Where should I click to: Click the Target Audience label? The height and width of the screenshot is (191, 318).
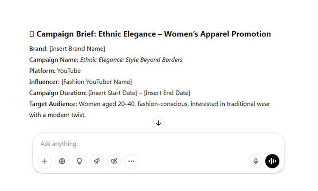(x=53, y=104)
